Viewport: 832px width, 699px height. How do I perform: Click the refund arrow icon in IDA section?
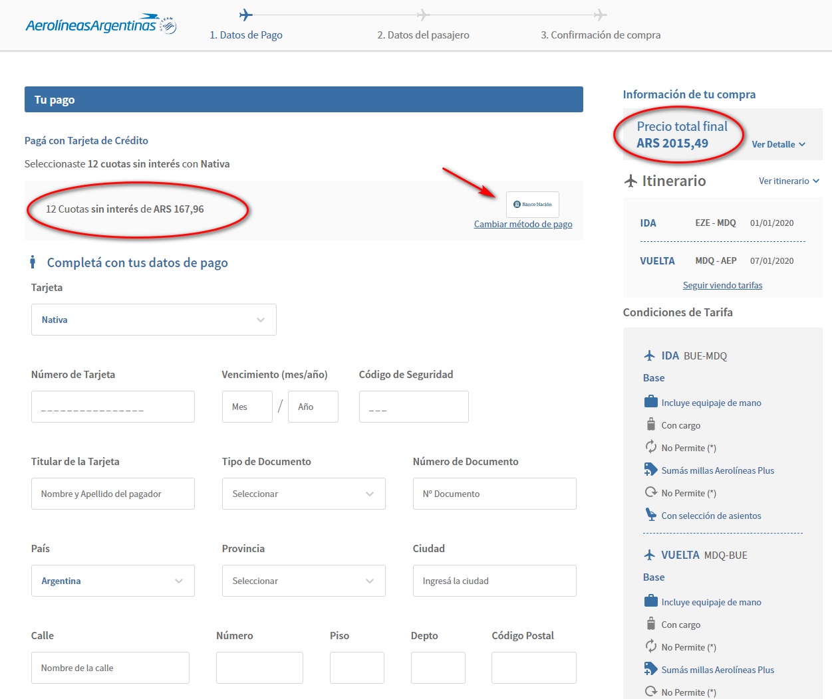click(x=651, y=492)
